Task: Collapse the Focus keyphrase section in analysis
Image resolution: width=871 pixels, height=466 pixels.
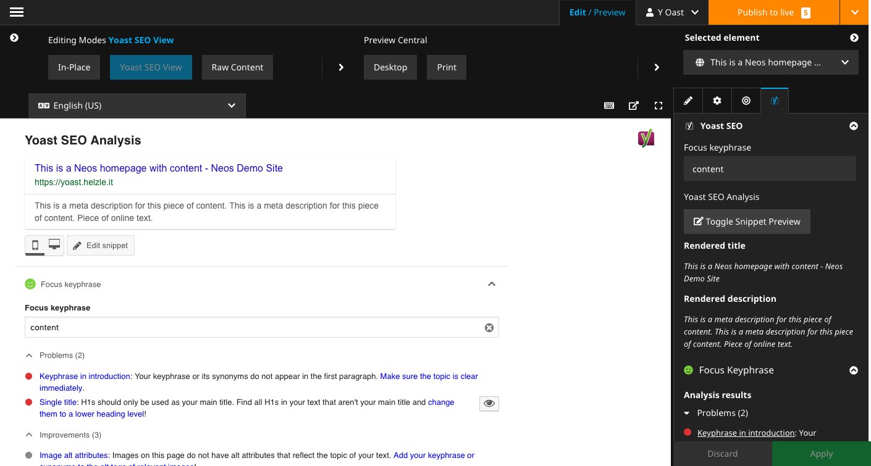Action: click(x=492, y=284)
